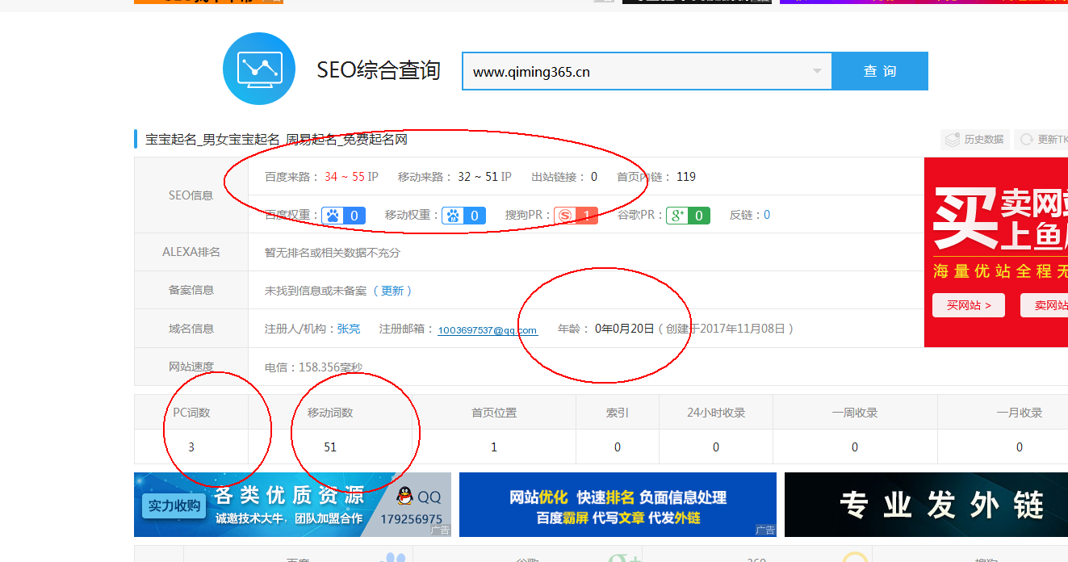This screenshot has height=562, width=1068.
Task: Click the 查询 search button
Action: [x=880, y=71]
